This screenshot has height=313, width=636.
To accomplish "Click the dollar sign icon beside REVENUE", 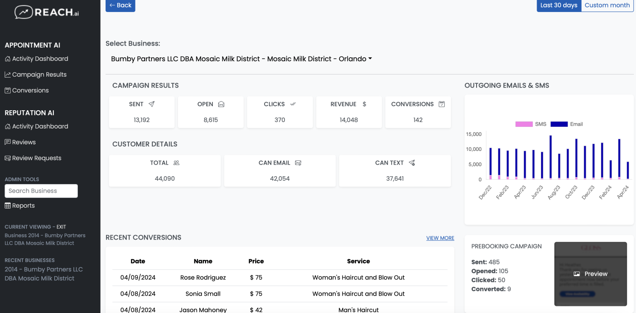I will tap(364, 104).
